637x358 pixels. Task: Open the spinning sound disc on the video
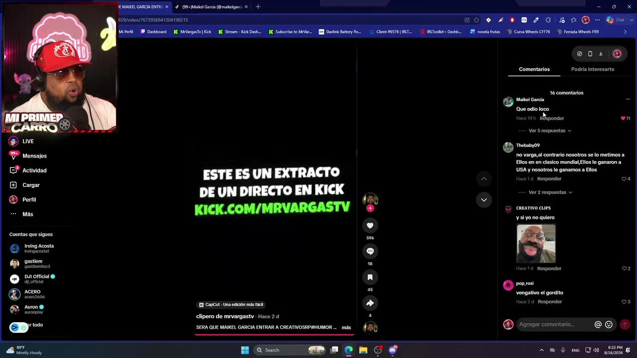370,327
